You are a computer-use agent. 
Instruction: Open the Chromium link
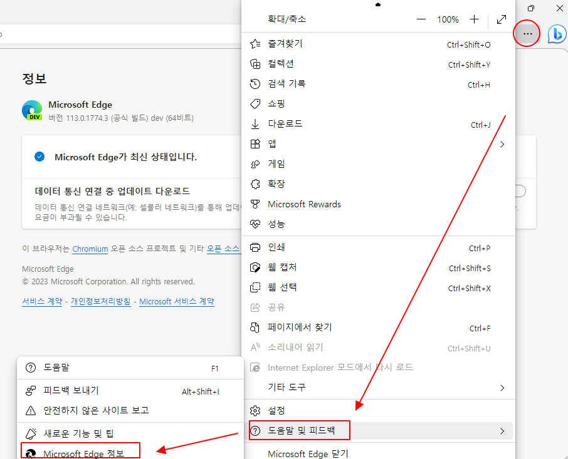pos(90,249)
